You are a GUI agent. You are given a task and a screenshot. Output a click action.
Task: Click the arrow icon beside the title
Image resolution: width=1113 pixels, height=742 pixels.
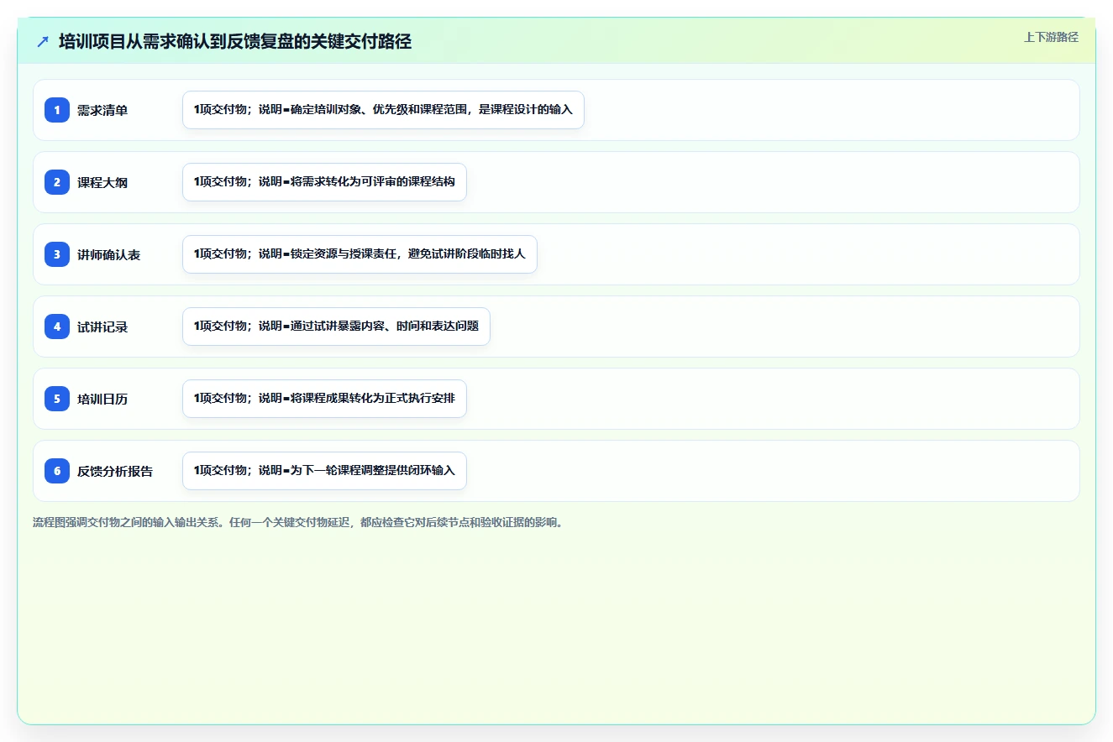click(43, 41)
